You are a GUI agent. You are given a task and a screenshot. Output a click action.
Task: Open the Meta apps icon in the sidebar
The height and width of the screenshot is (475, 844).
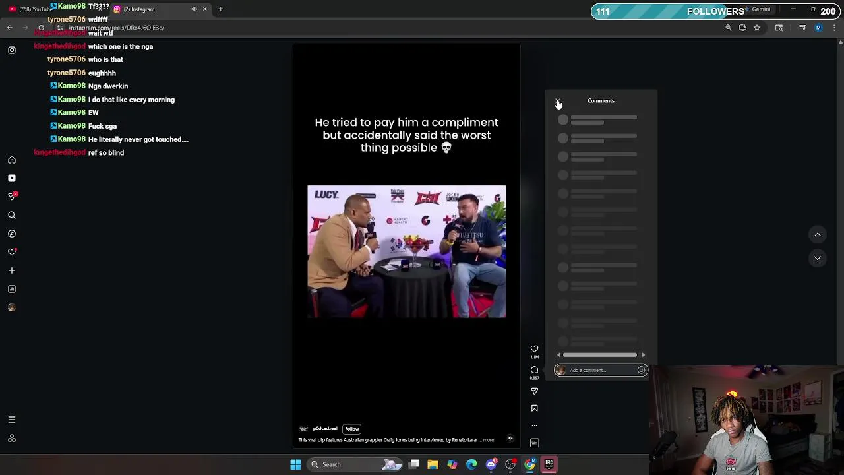coord(12,438)
